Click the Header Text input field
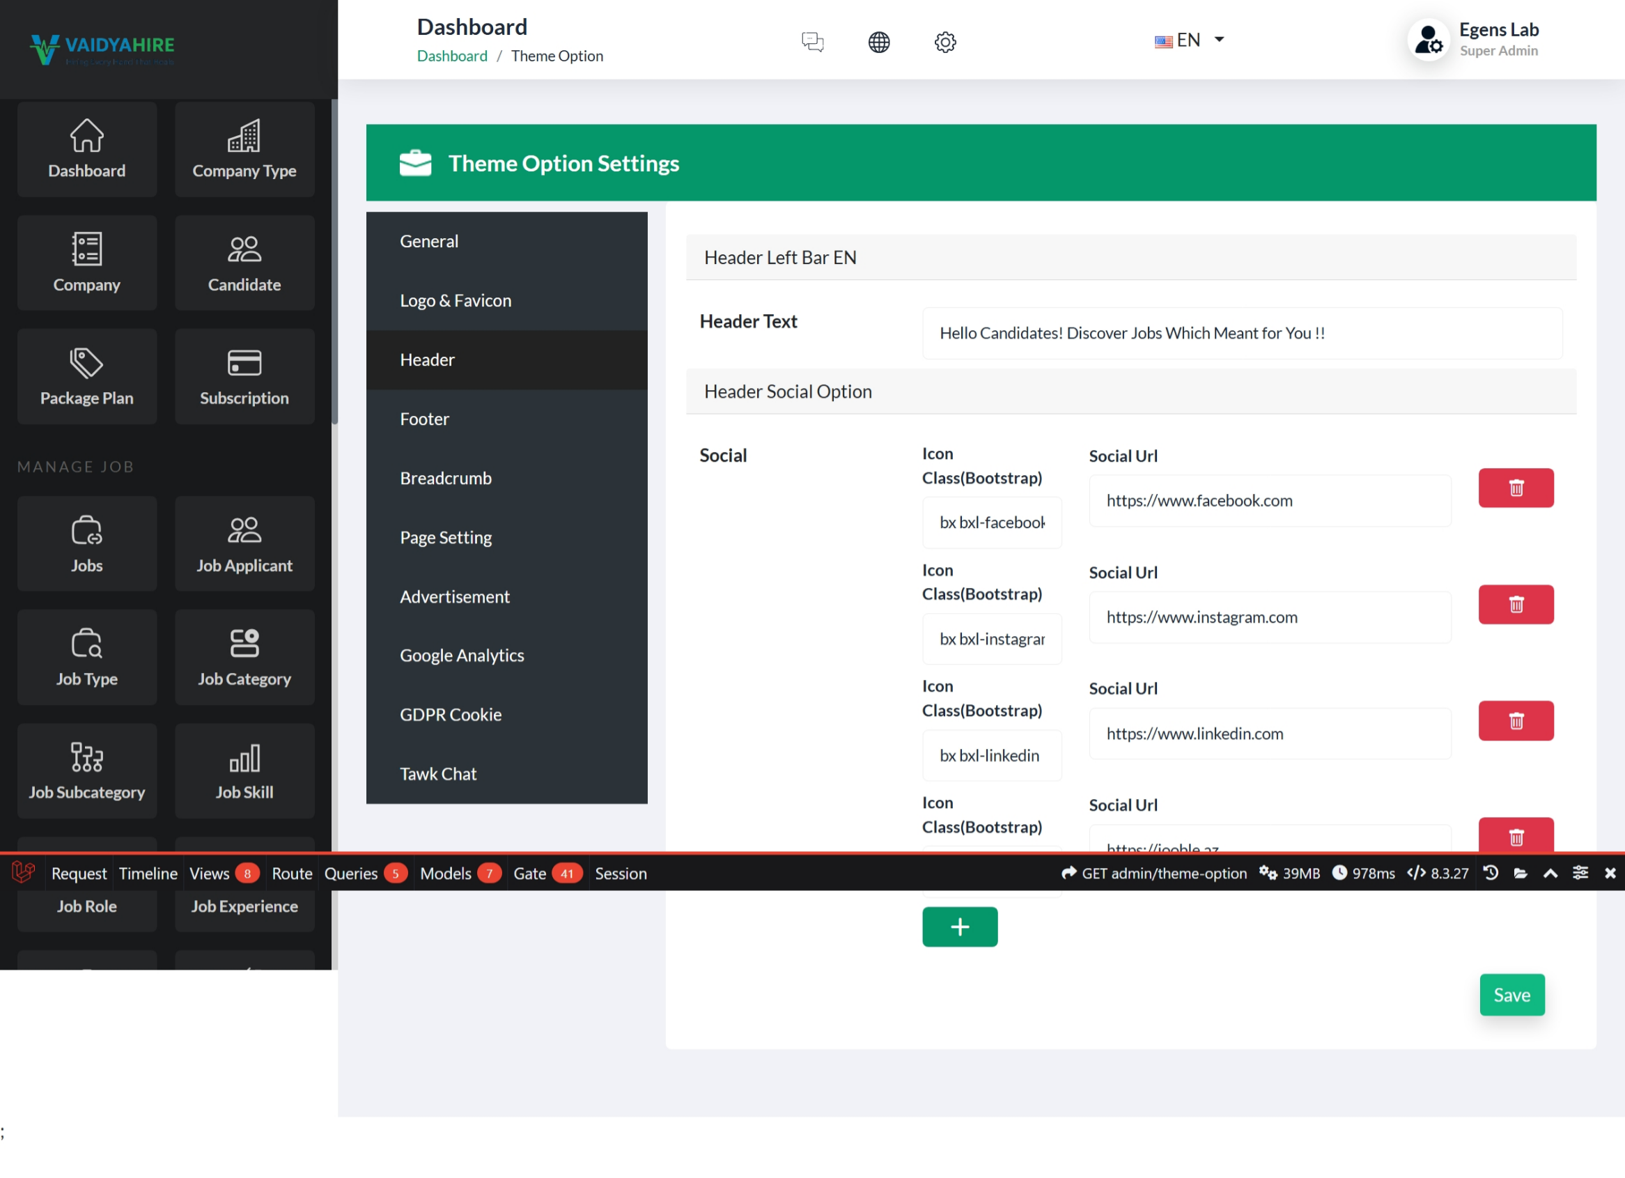Screen dimensions: 1625x1178 [x=1242, y=333]
